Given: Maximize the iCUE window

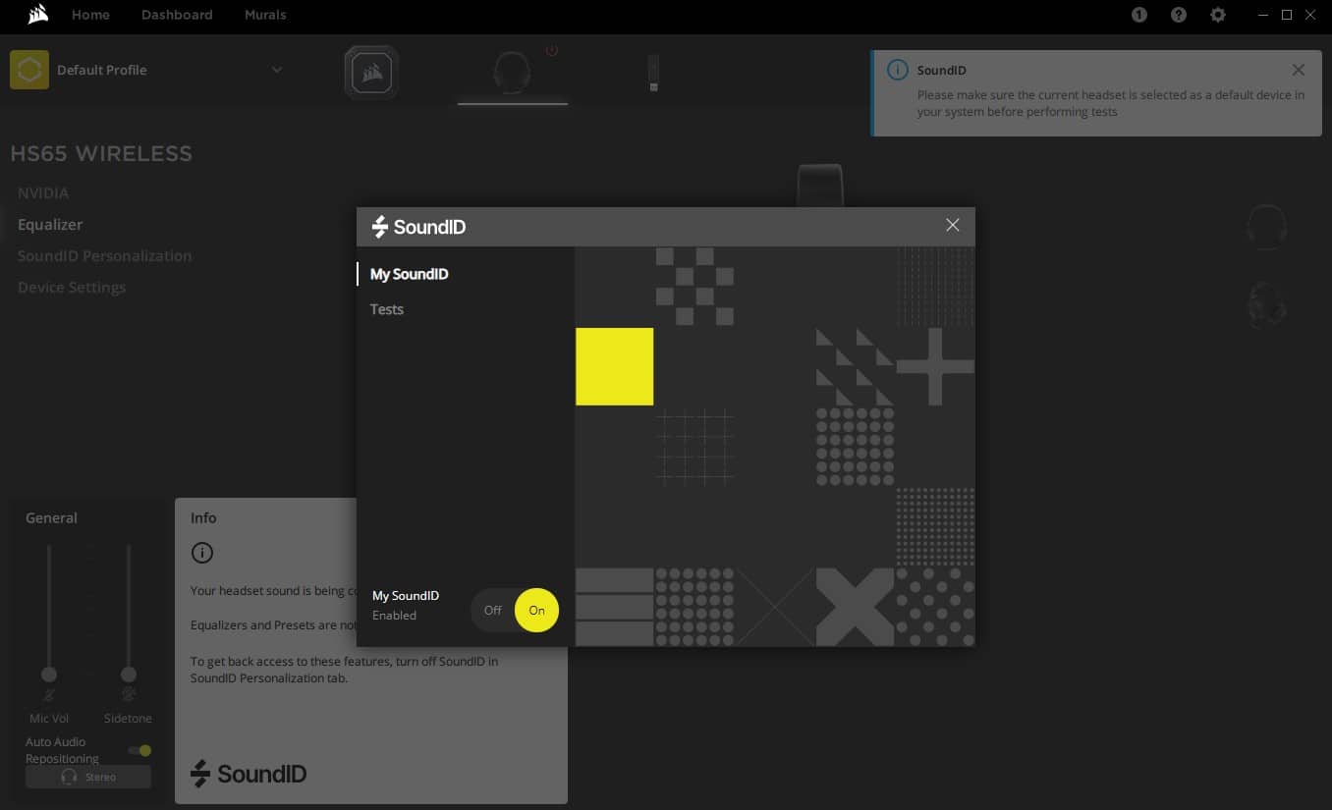Looking at the screenshot, I should tap(1287, 15).
